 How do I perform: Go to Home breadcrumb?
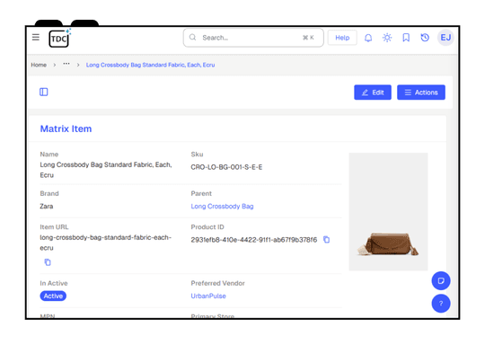point(39,65)
